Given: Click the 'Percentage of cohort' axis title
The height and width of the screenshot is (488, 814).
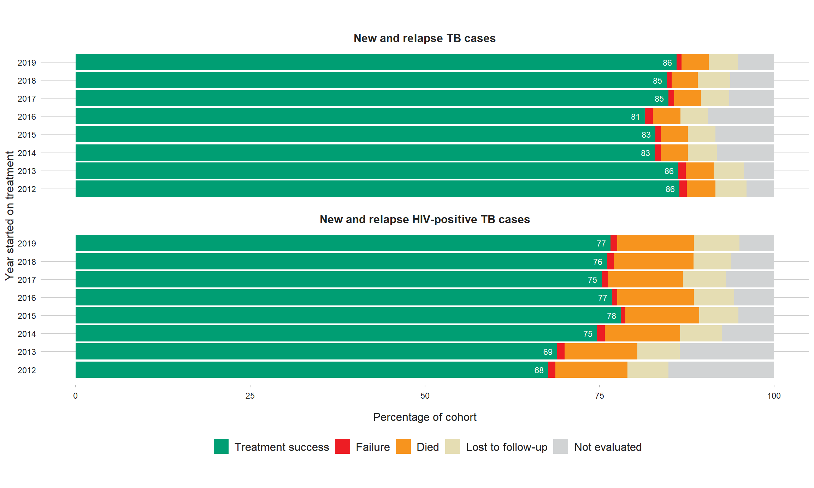Looking at the screenshot, I should tap(424, 417).
